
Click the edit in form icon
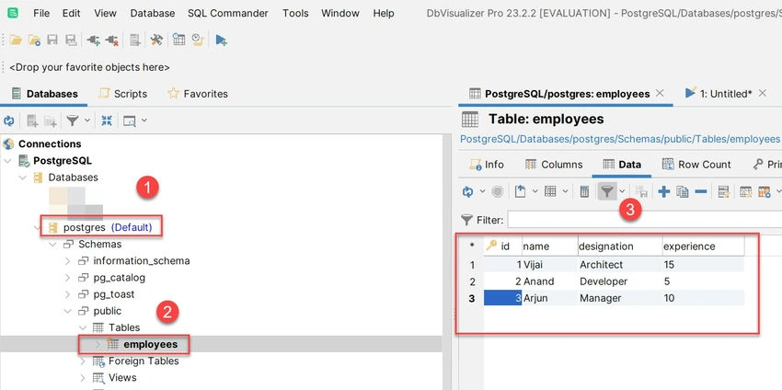coord(724,191)
